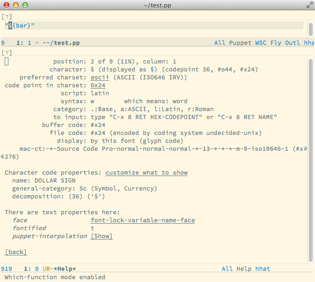Click hhat indicator in Help mode line

[x=263, y=269]
